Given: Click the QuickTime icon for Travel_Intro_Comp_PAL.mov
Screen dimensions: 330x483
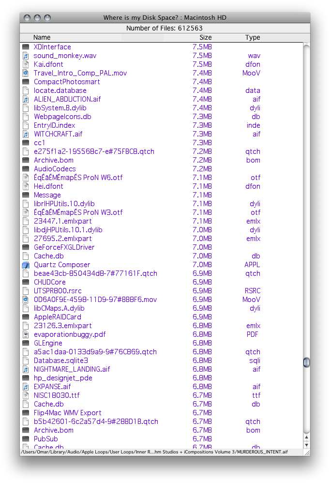Looking at the screenshot, I should click(x=26, y=73).
